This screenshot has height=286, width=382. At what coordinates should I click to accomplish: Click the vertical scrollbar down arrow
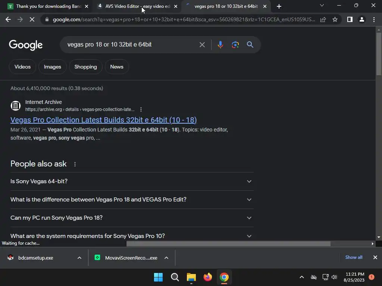(x=379, y=237)
